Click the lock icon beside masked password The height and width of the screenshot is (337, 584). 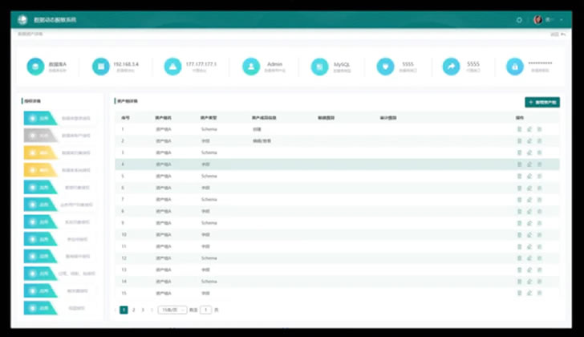(514, 67)
